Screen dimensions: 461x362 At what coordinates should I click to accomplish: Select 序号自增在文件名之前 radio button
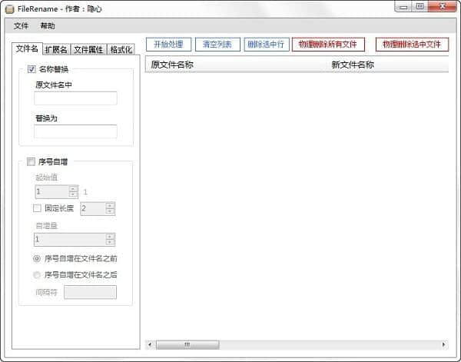37,258
